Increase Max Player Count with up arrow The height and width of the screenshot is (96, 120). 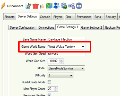click(x=56, y=88)
